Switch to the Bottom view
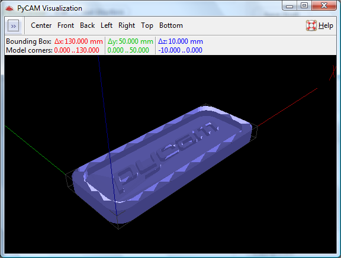 pyautogui.click(x=171, y=25)
